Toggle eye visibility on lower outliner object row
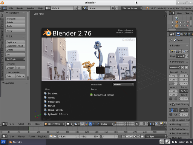This screenshot has height=145, width=193. click(x=181, y=26)
